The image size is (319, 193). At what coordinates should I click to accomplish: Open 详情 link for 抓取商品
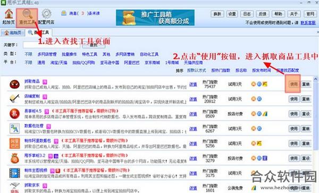[193, 84]
